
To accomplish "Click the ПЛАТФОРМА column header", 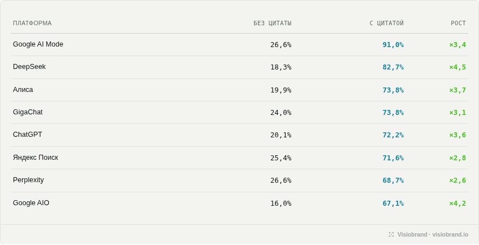I will [33, 23].
